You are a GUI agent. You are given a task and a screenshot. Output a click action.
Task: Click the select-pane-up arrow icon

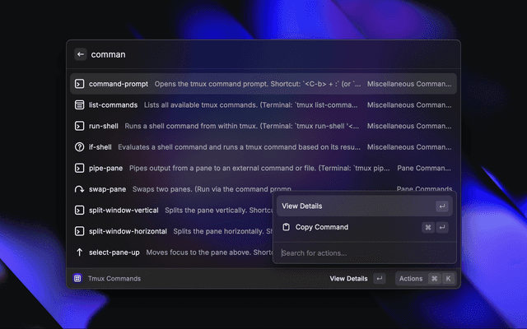[x=79, y=253]
